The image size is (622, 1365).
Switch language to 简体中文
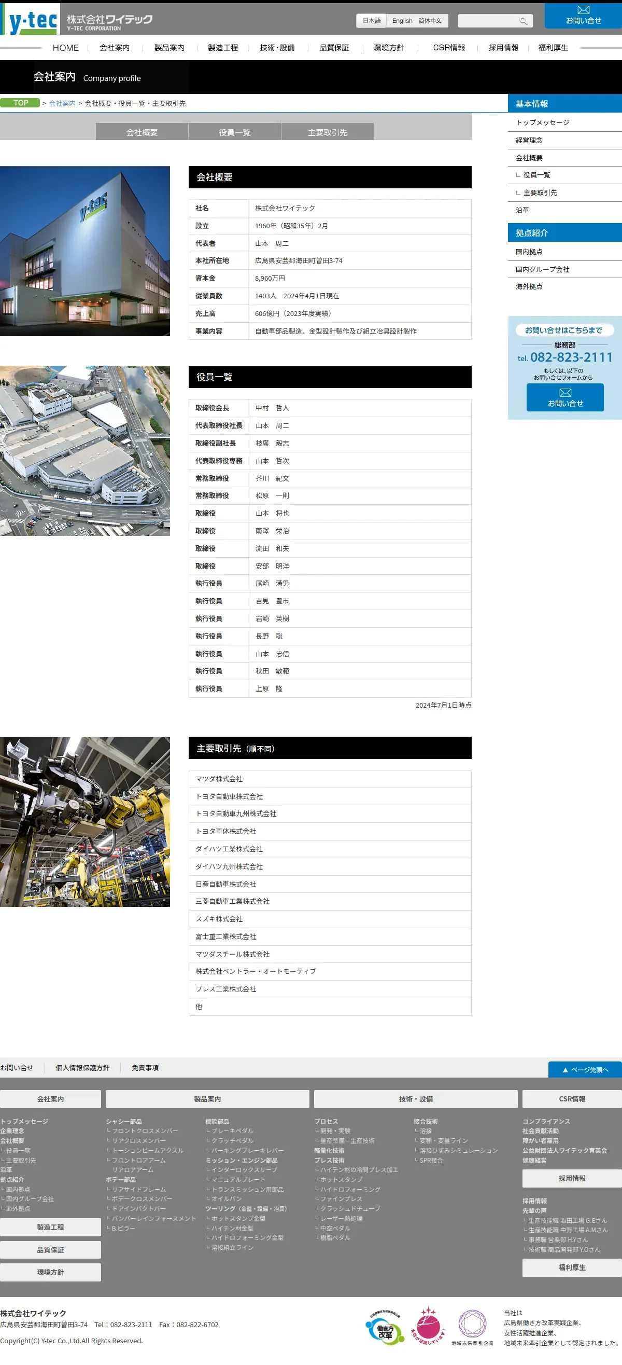click(430, 21)
